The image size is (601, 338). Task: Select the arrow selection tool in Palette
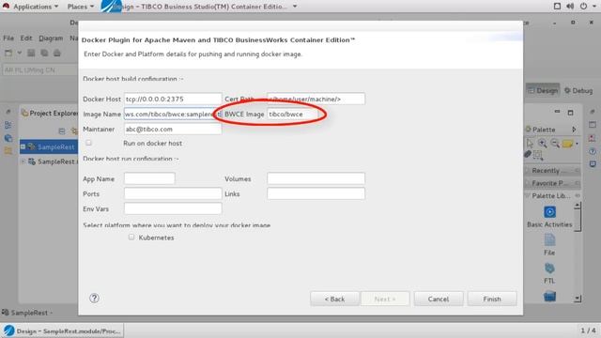530,144
